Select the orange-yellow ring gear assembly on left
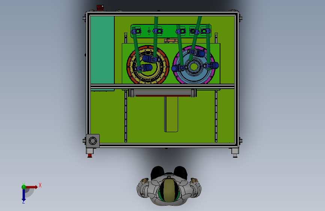Viewport: 325px width, 211px height. coord(148,65)
